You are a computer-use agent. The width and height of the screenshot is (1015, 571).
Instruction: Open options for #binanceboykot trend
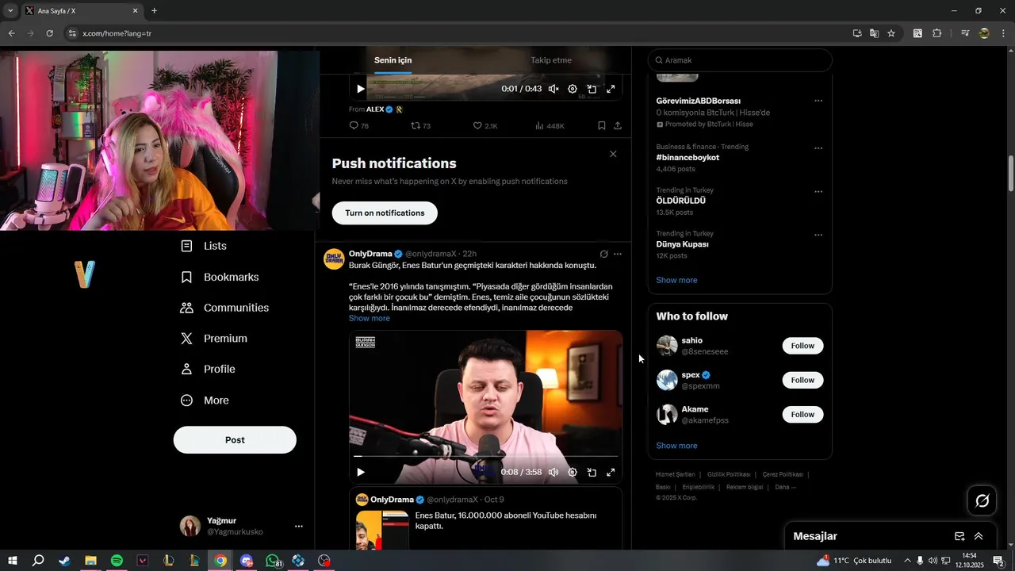coord(818,148)
